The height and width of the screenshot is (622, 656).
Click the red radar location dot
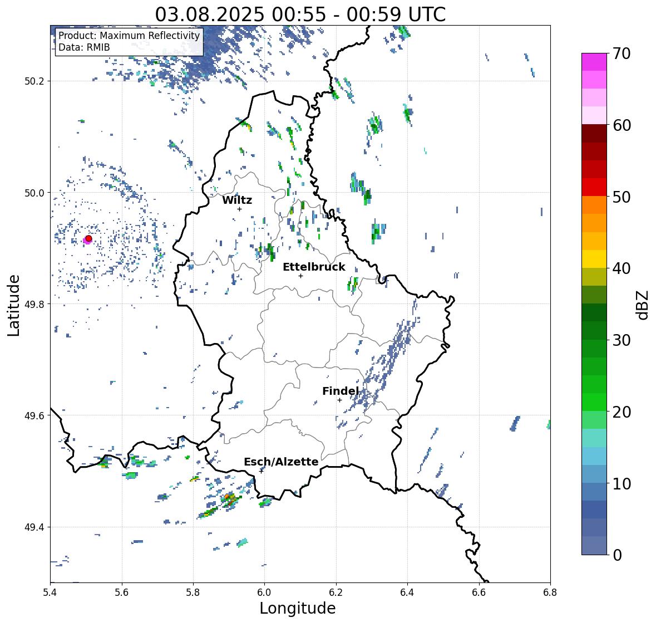pos(88,238)
